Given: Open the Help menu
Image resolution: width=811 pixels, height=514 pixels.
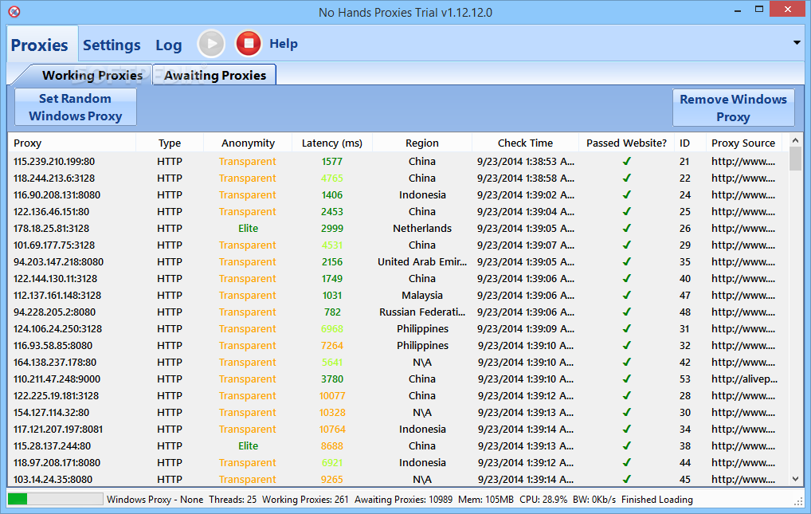Looking at the screenshot, I should pos(283,44).
